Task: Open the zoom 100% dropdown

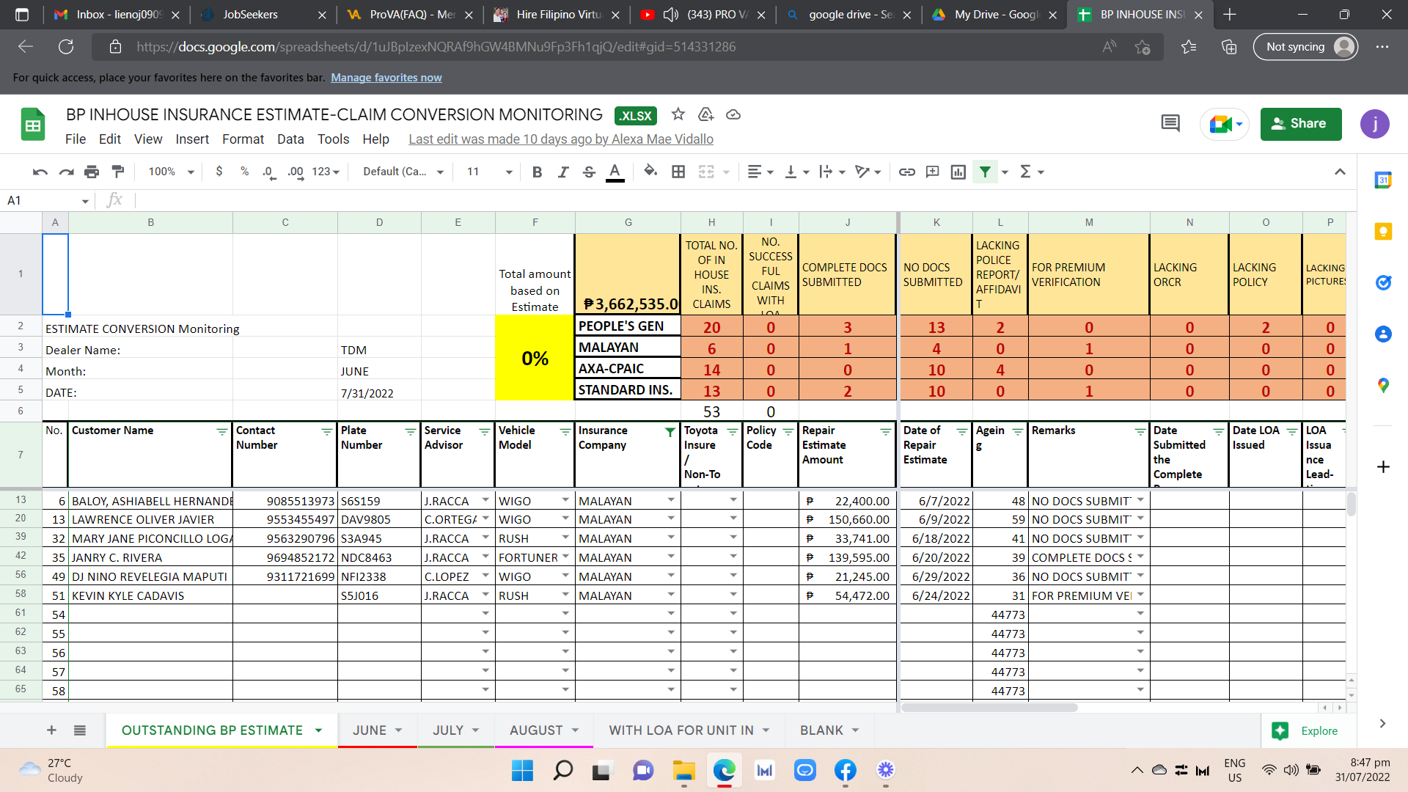Action: (x=171, y=172)
